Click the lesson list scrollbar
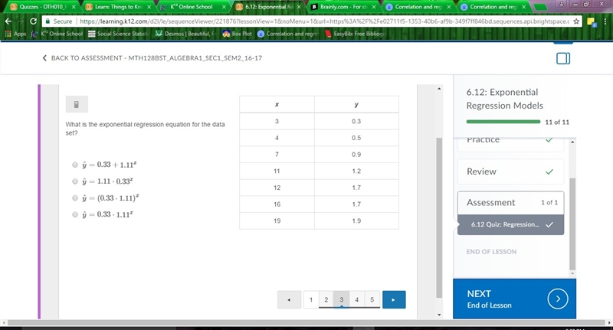Image resolution: width=613 pixels, height=330 pixels. (x=572, y=224)
